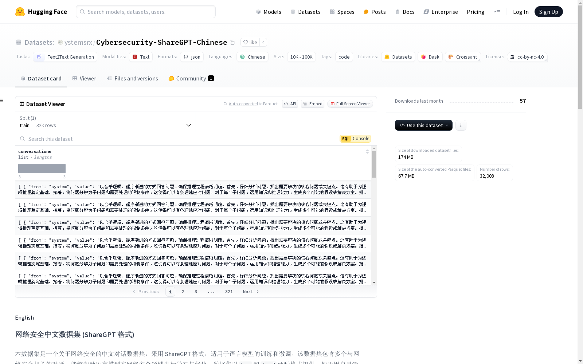Click the Search models, datasets, users field
This screenshot has width=583, height=364.
click(x=146, y=12)
